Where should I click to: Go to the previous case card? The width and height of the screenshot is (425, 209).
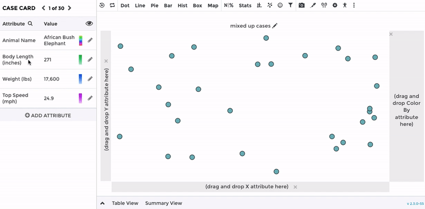tap(44, 8)
